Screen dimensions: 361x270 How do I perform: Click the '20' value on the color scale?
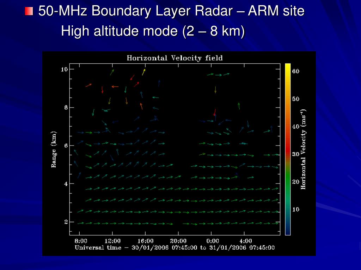(x=296, y=182)
